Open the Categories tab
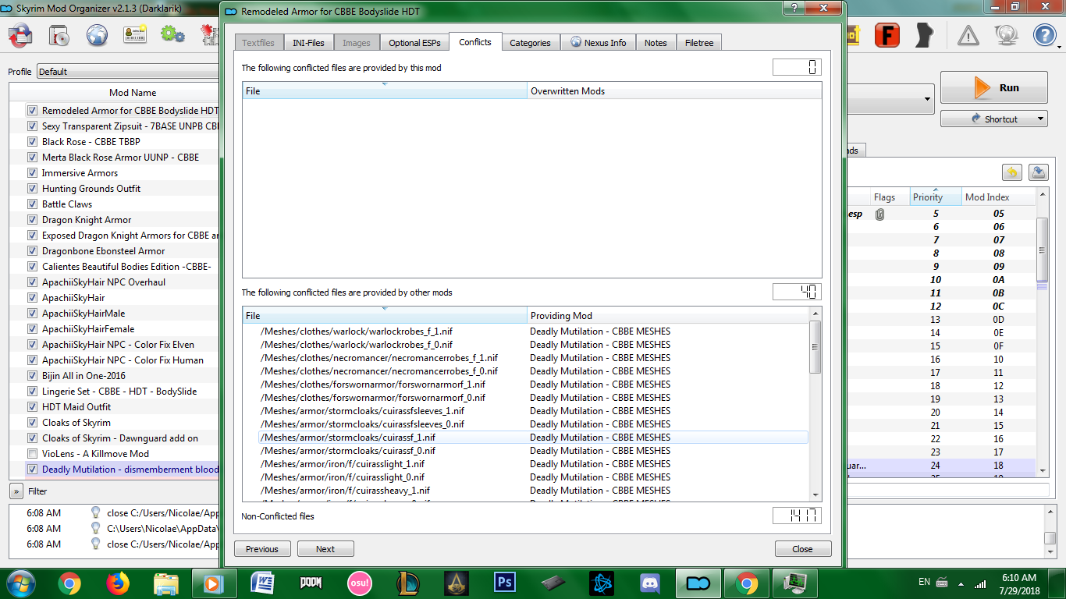Viewport: 1066px width, 599px height. click(x=531, y=43)
